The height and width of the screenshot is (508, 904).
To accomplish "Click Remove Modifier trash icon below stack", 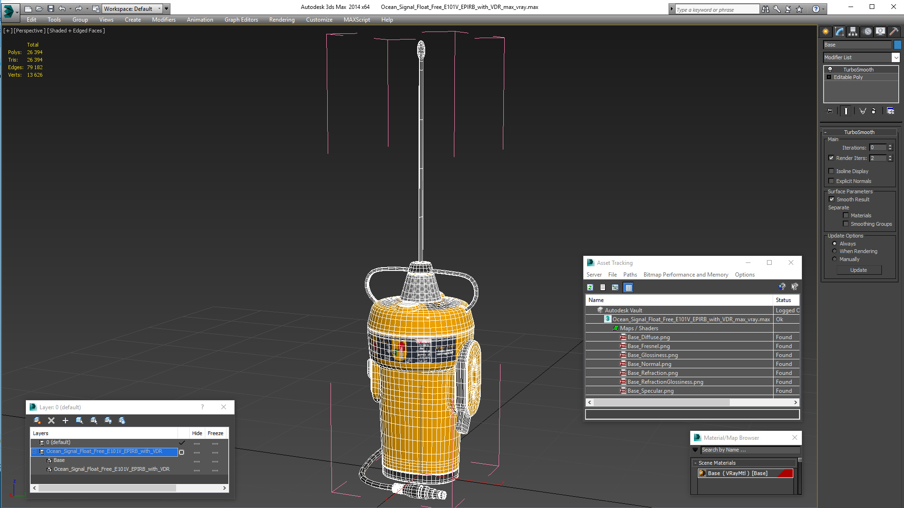I will (874, 111).
